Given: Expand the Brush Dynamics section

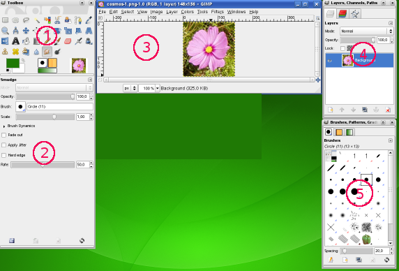Looking at the screenshot, I should point(4,126).
